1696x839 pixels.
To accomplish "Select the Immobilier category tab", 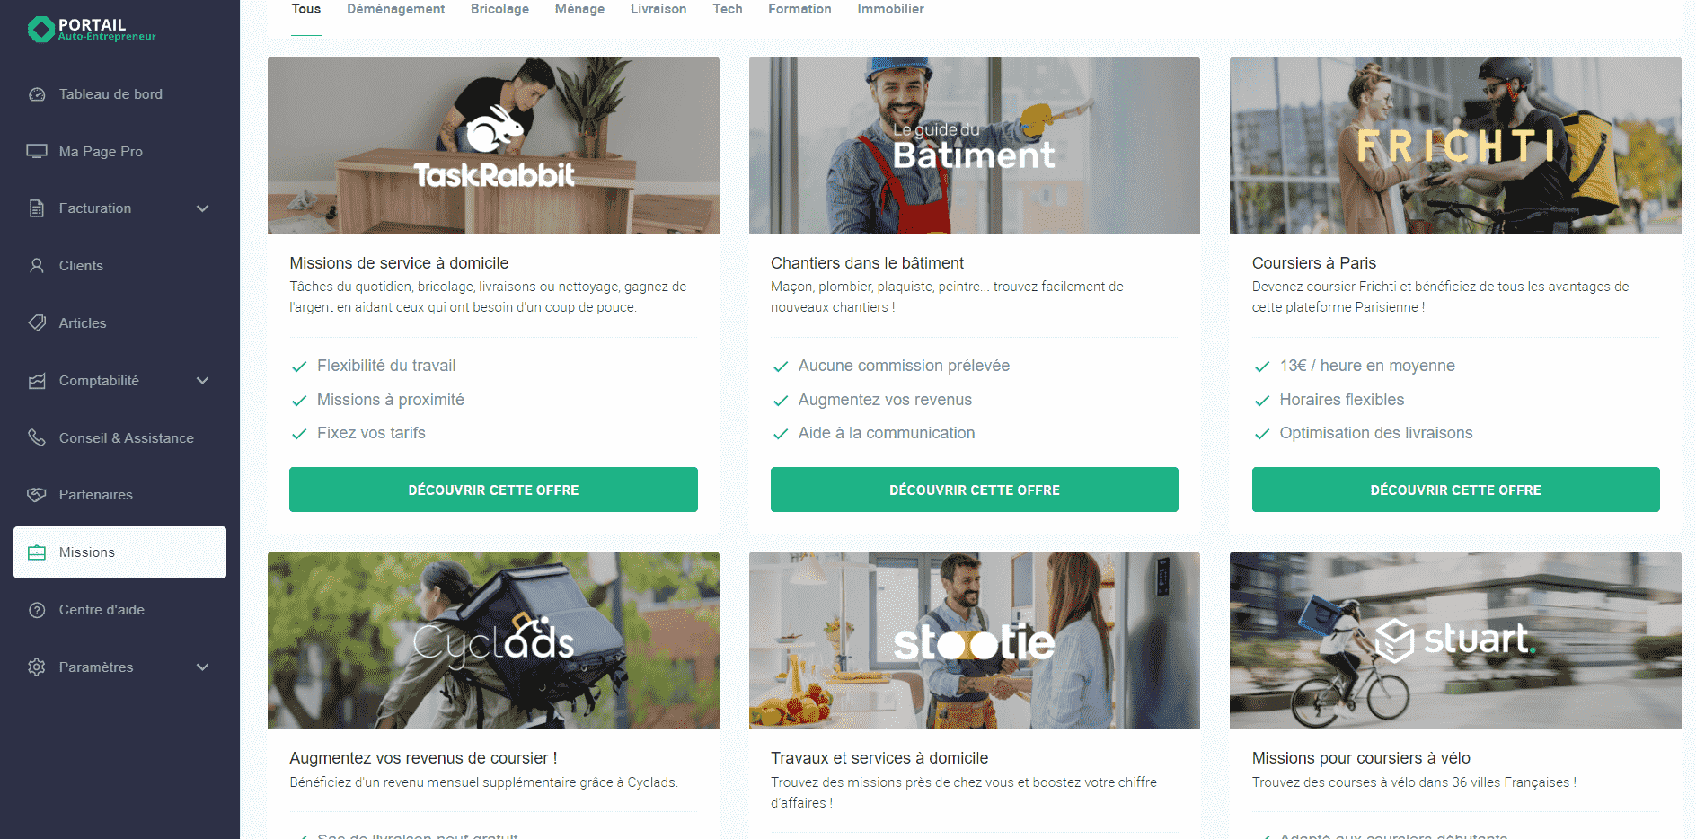I will pos(889,9).
